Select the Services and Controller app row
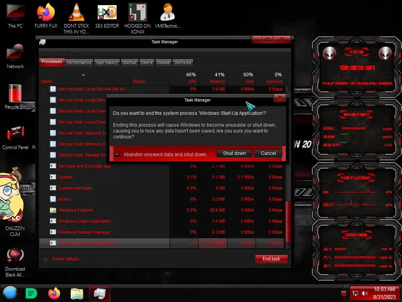 tap(162, 166)
